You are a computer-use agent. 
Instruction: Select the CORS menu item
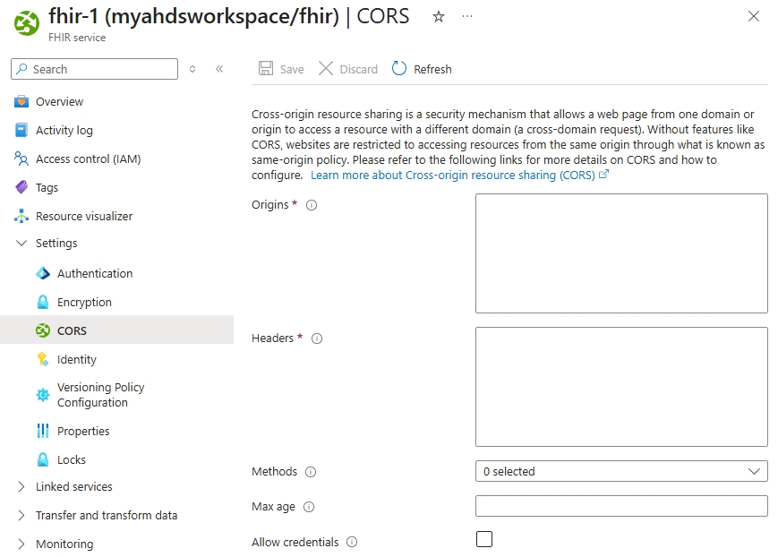point(116,330)
